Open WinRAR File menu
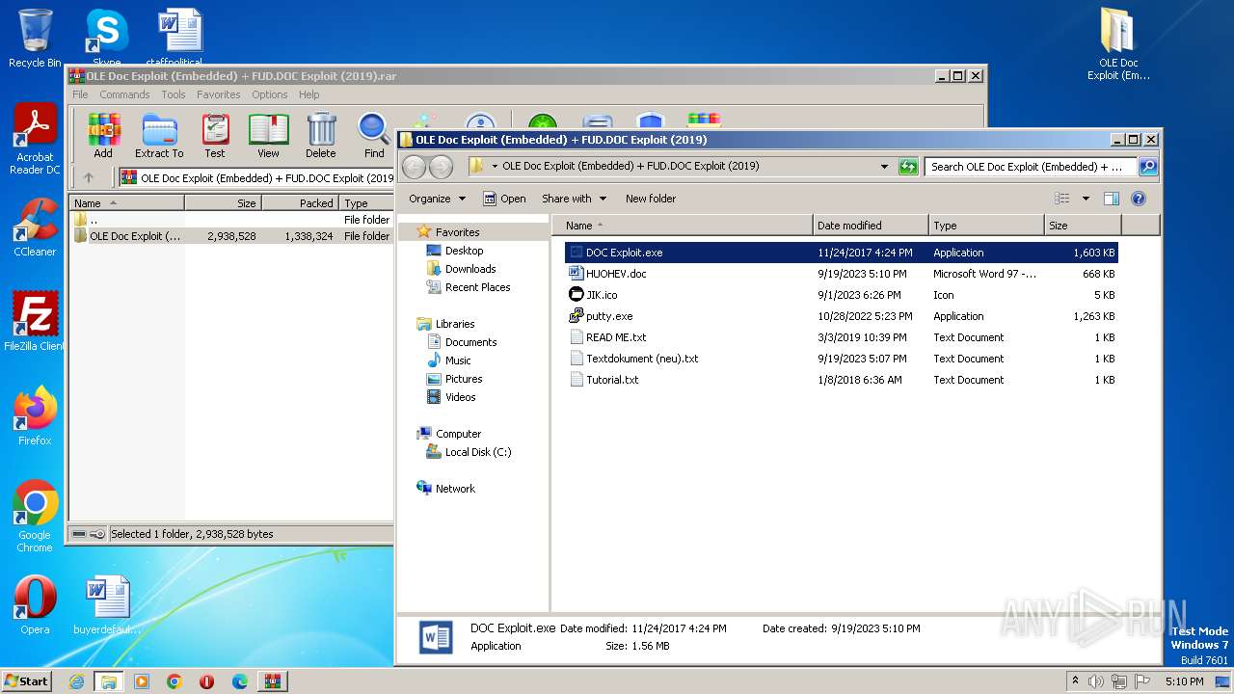This screenshot has width=1234, height=694. [80, 94]
